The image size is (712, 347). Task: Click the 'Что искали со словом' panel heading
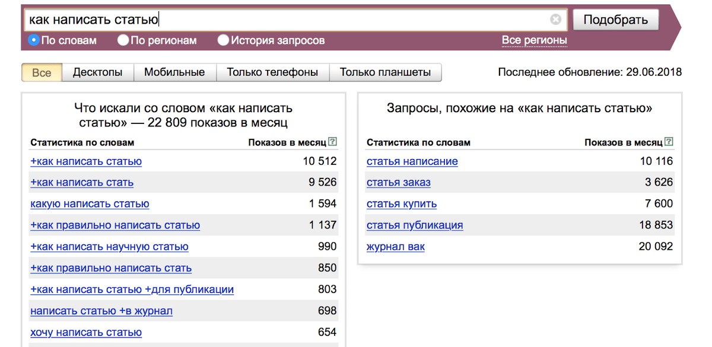pyautogui.click(x=183, y=116)
